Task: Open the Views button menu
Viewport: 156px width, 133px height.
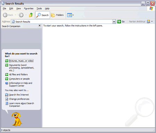Action: pyautogui.click(x=70, y=15)
